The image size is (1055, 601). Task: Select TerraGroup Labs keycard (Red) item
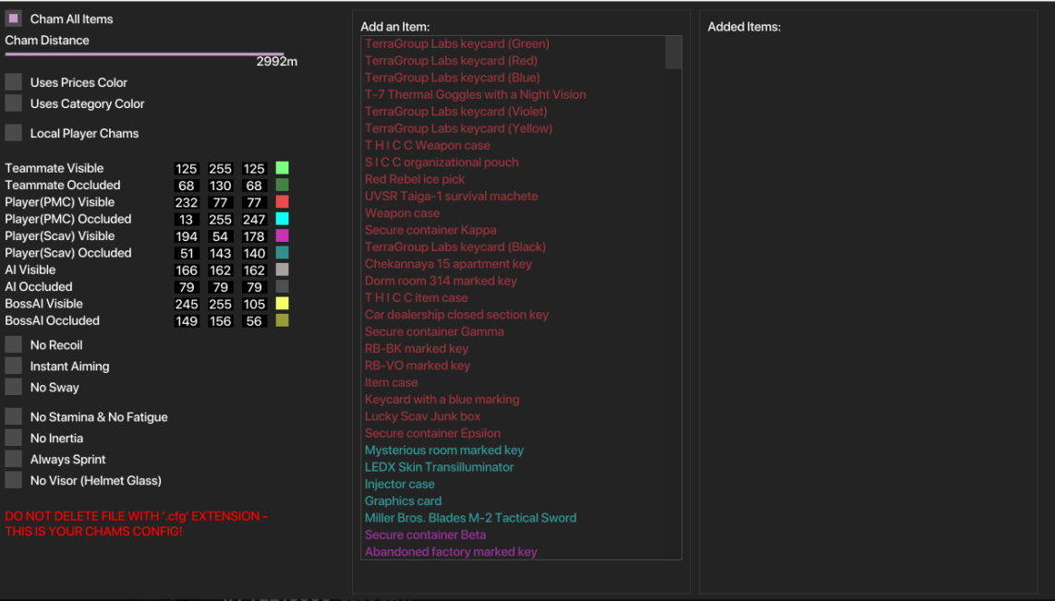[451, 61]
